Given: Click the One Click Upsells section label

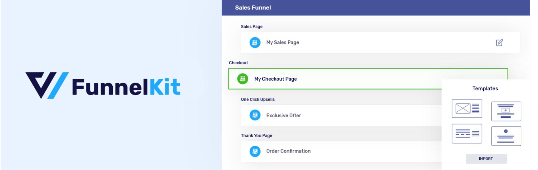Looking at the screenshot, I should point(258,99).
